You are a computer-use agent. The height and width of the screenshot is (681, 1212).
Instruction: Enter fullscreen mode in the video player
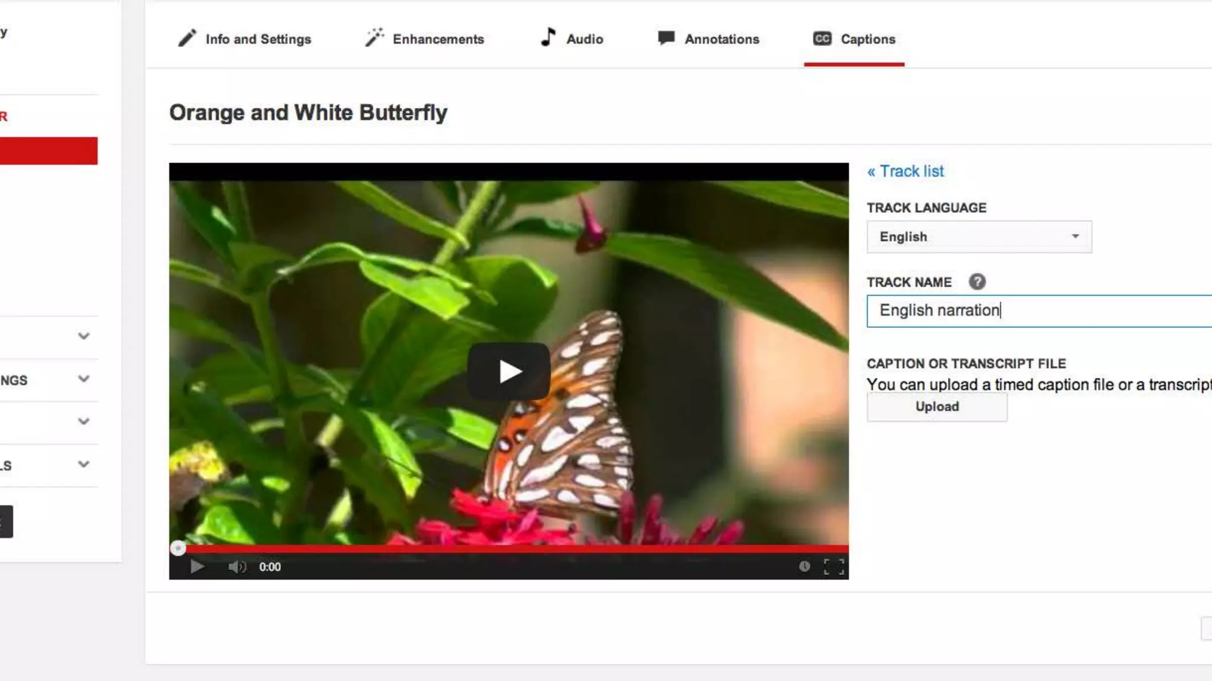pos(834,567)
